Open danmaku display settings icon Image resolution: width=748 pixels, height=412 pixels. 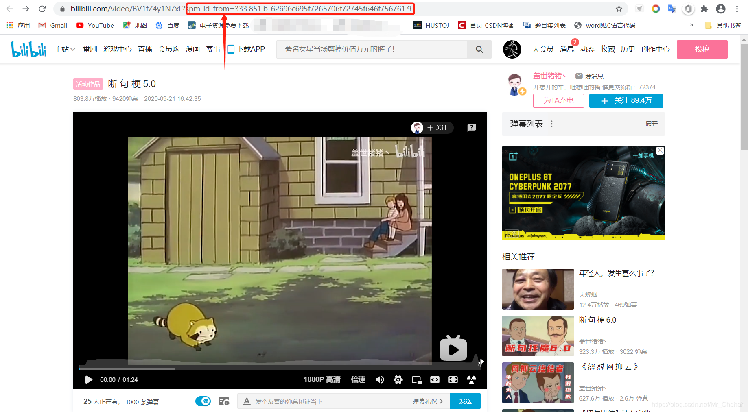coord(224,401)
